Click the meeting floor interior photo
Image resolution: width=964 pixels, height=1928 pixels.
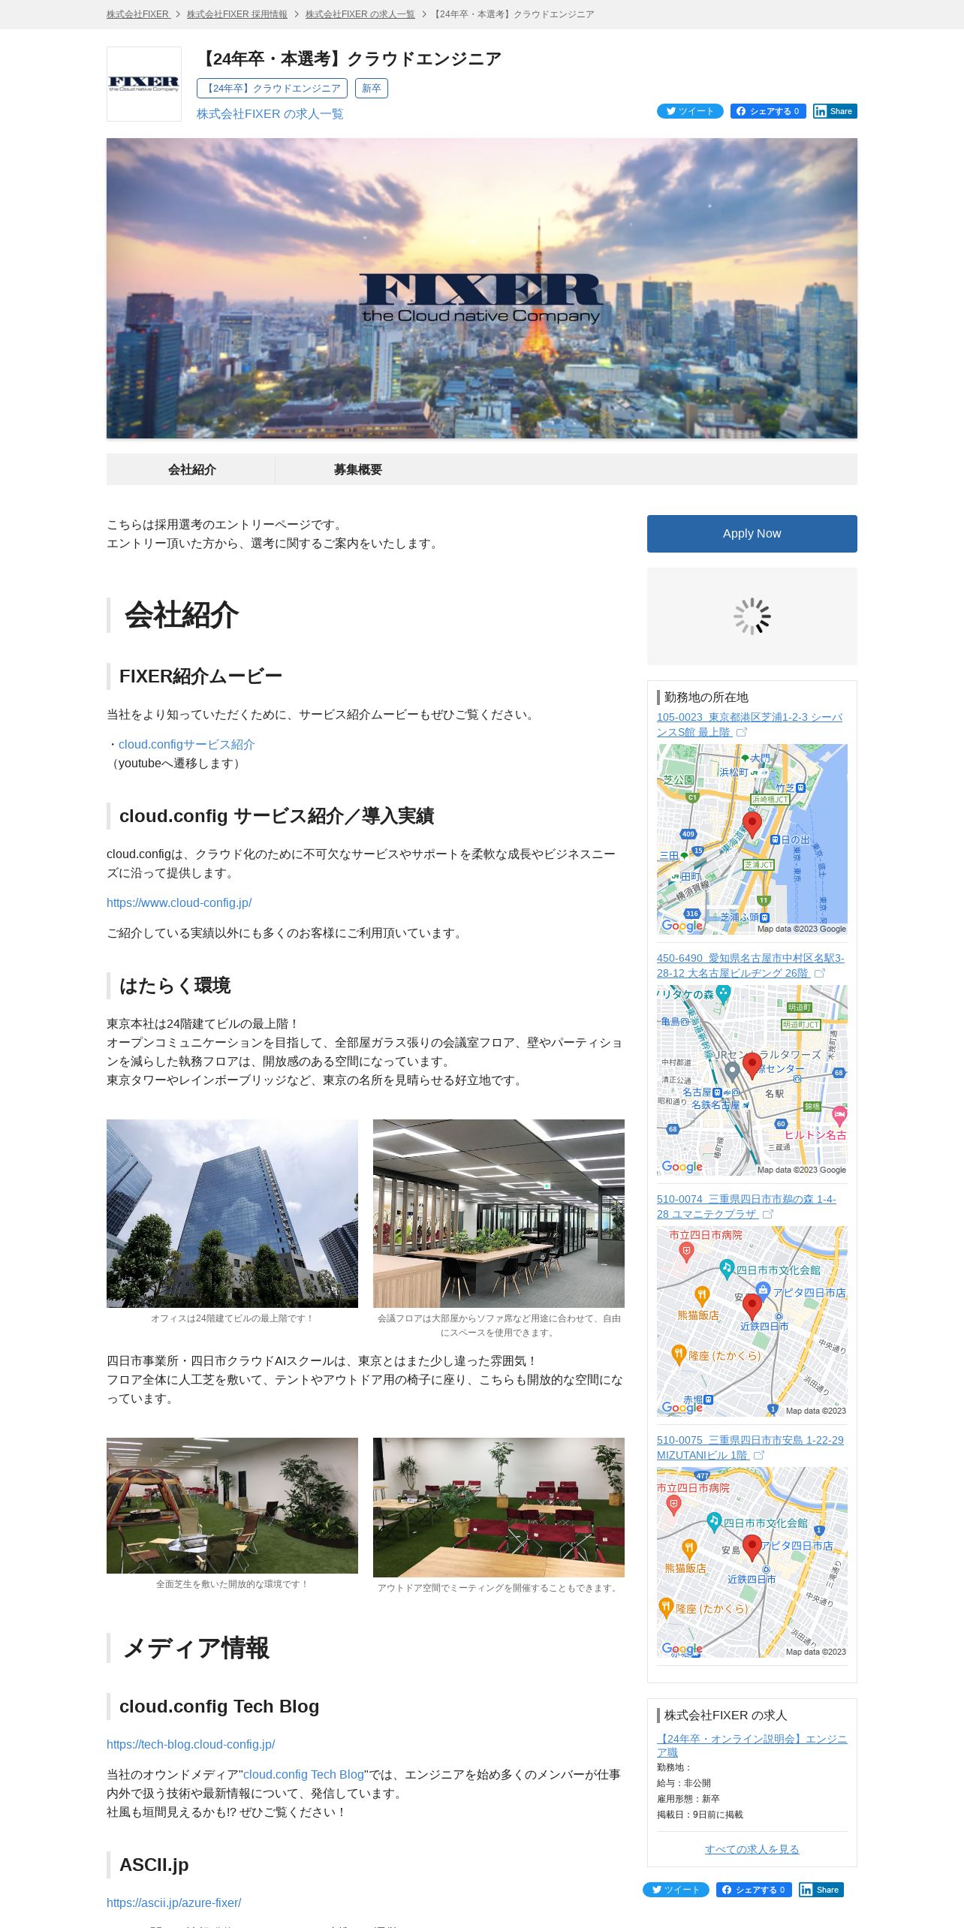click(x=499, y=1213)
